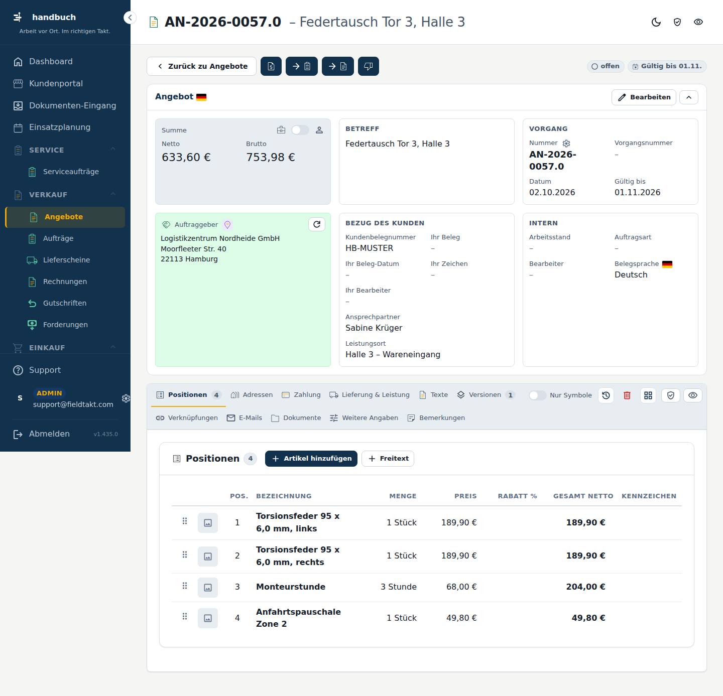
Task: Switch to Versionen tab
Action: [486, 395]
